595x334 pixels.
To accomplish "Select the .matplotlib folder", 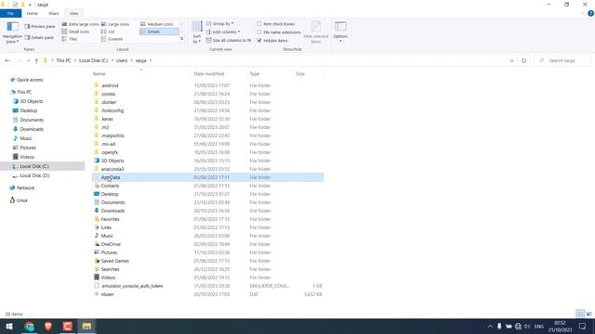I will 207,135.
